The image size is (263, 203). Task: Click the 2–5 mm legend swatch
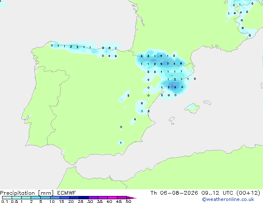click(x=36, y=198)
